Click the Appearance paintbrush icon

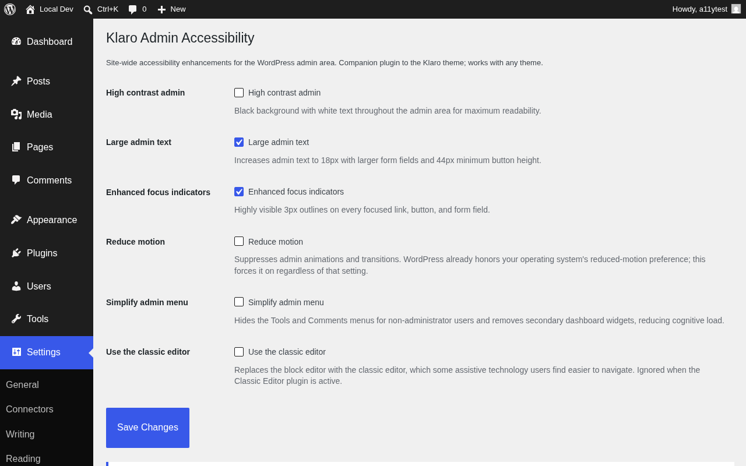[16, 220]
